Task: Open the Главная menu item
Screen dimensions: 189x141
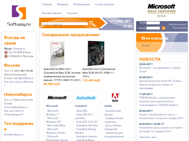Action: tap(47, 4)
